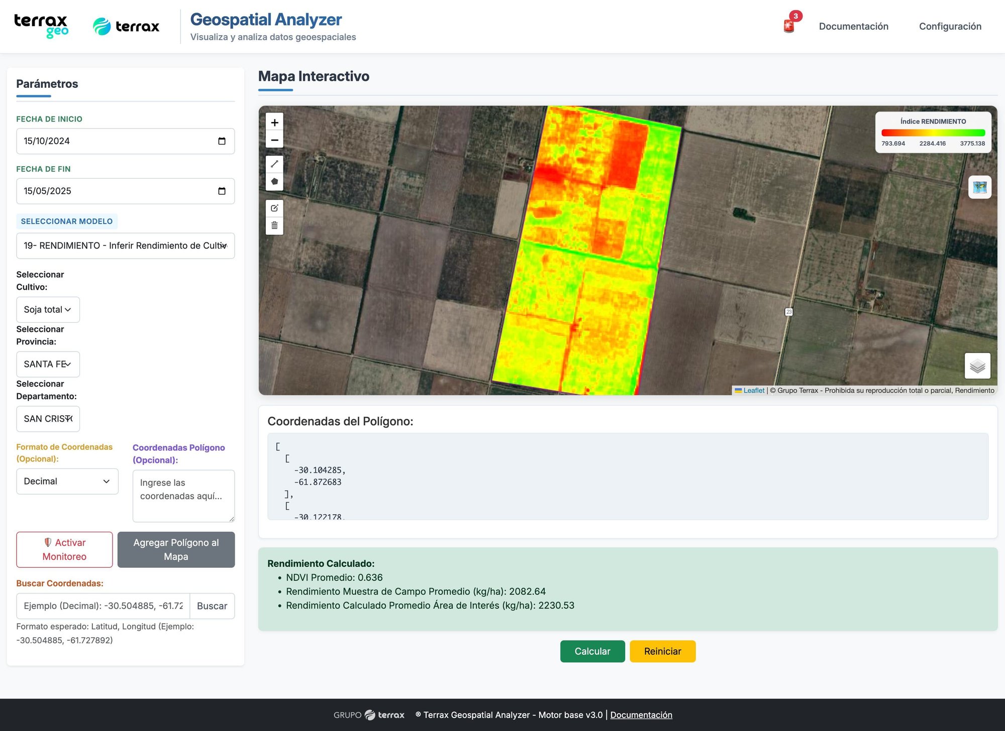Open the map layers control

coord(977,366)
